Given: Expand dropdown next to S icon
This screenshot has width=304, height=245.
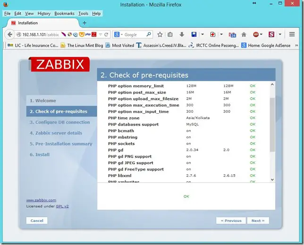Looking at the screenshot, I should pyautogui.click(x=280, y=34).
